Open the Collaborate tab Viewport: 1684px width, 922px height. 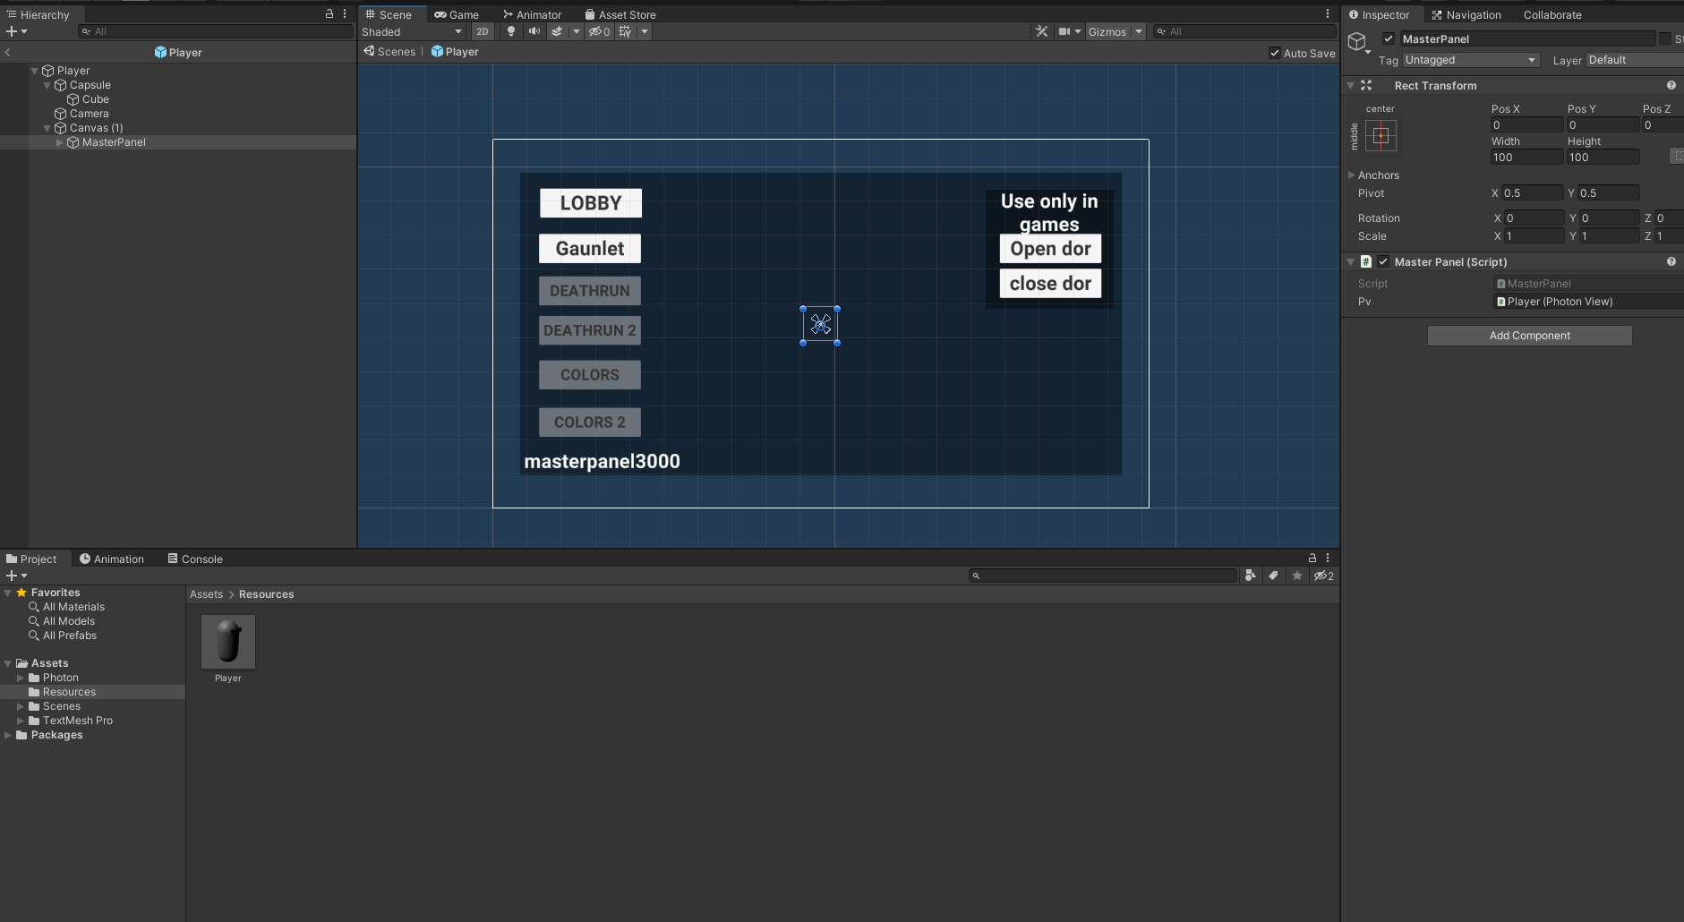(x=1552, y=14)
